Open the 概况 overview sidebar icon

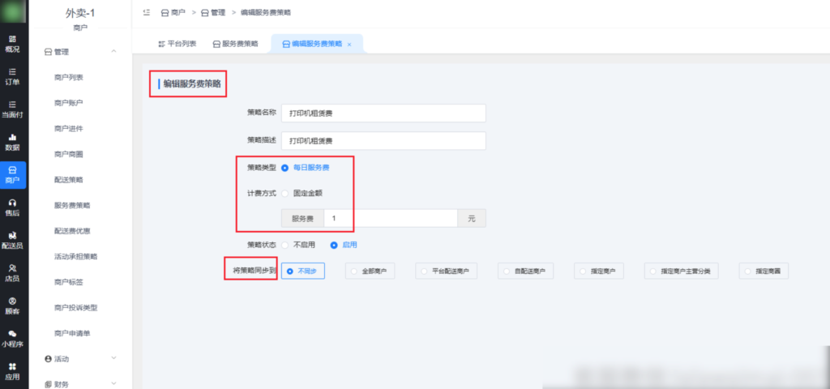(x=12, y=45)
